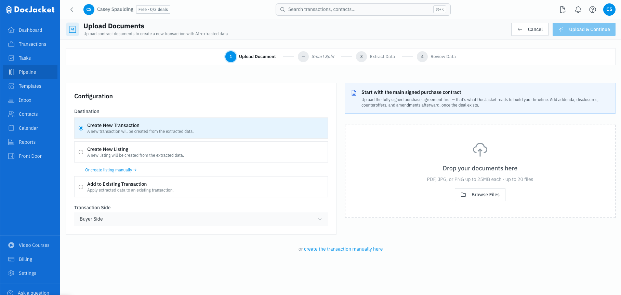
Task: Open the Transaction Side Buyer Side dropdown
Action: coord(201,219)
